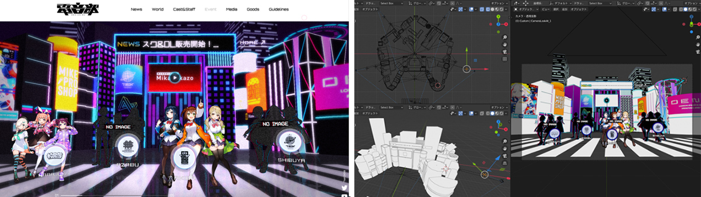Viewport: 701px width, 197px height.
Task: Toggle camera view icon in top-left Blender viewport
Action: pyautogui.click(x=505, y=51)
